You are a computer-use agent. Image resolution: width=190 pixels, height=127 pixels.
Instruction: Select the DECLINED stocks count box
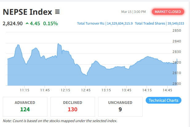click(73, 106)
